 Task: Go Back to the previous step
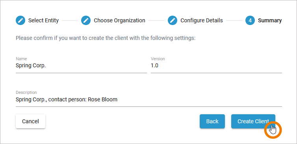[x=212, y=121]
